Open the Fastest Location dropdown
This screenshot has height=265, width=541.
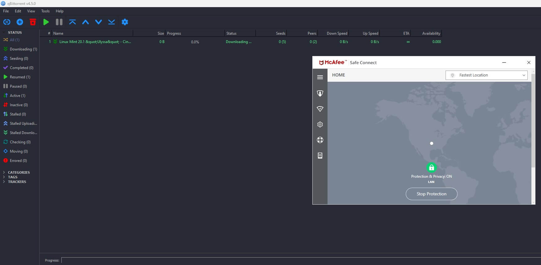click(486, 75)
